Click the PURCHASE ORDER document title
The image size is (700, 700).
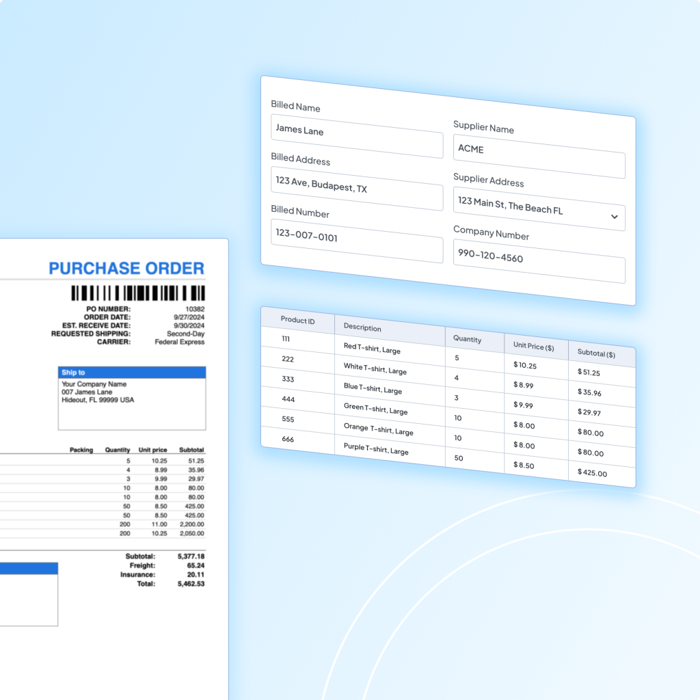tap(126, 269)
